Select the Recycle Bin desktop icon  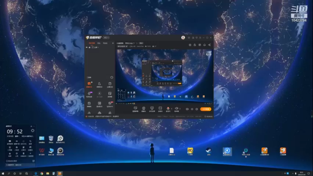[x=51, y=138]
